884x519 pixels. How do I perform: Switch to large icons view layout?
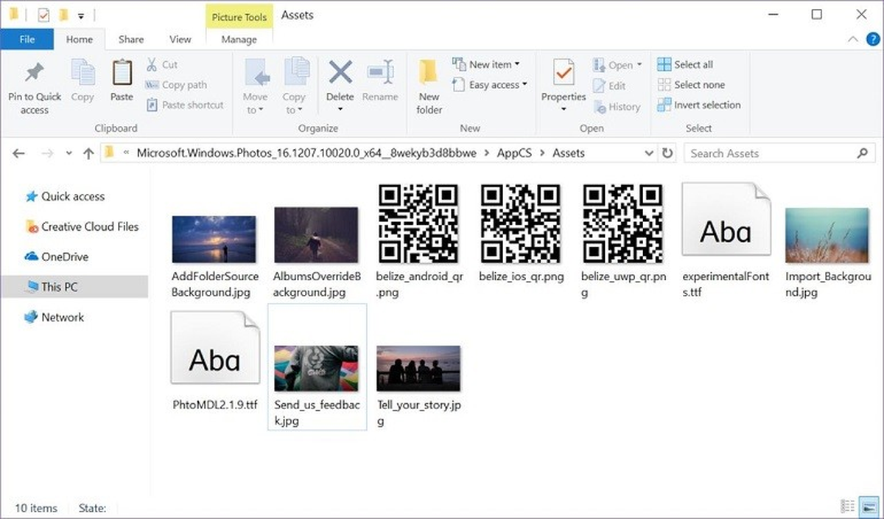[868, 507]
